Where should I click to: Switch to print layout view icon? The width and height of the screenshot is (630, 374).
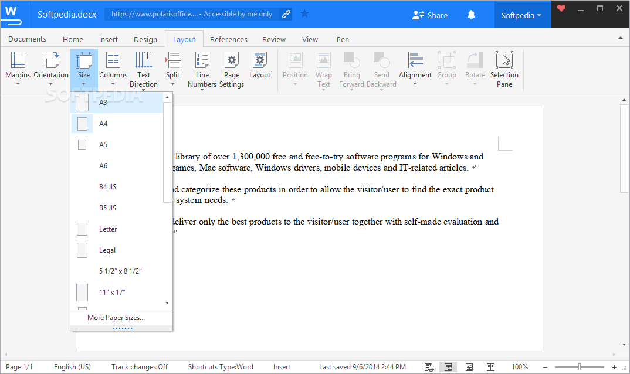pos(448,367)
